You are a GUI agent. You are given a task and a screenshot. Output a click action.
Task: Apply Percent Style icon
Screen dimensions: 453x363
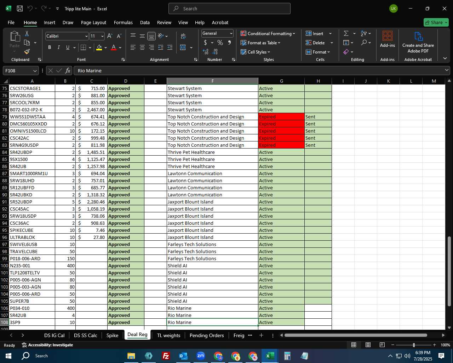(x=220, y=43)
